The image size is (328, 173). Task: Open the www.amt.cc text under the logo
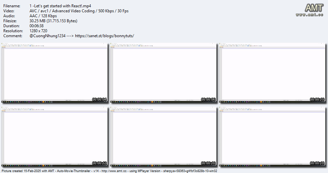point(309,15)
